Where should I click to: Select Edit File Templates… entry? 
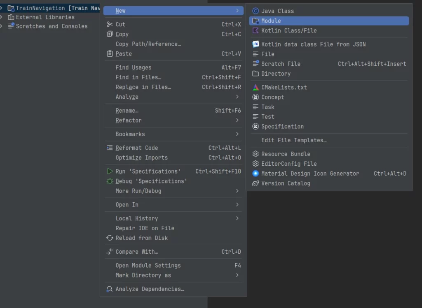point(294,140)
